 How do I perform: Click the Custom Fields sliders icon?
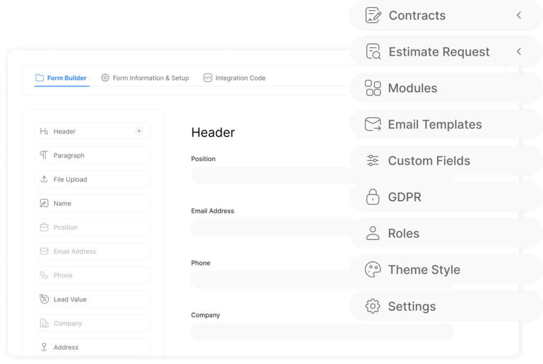[x=373, y=161]
